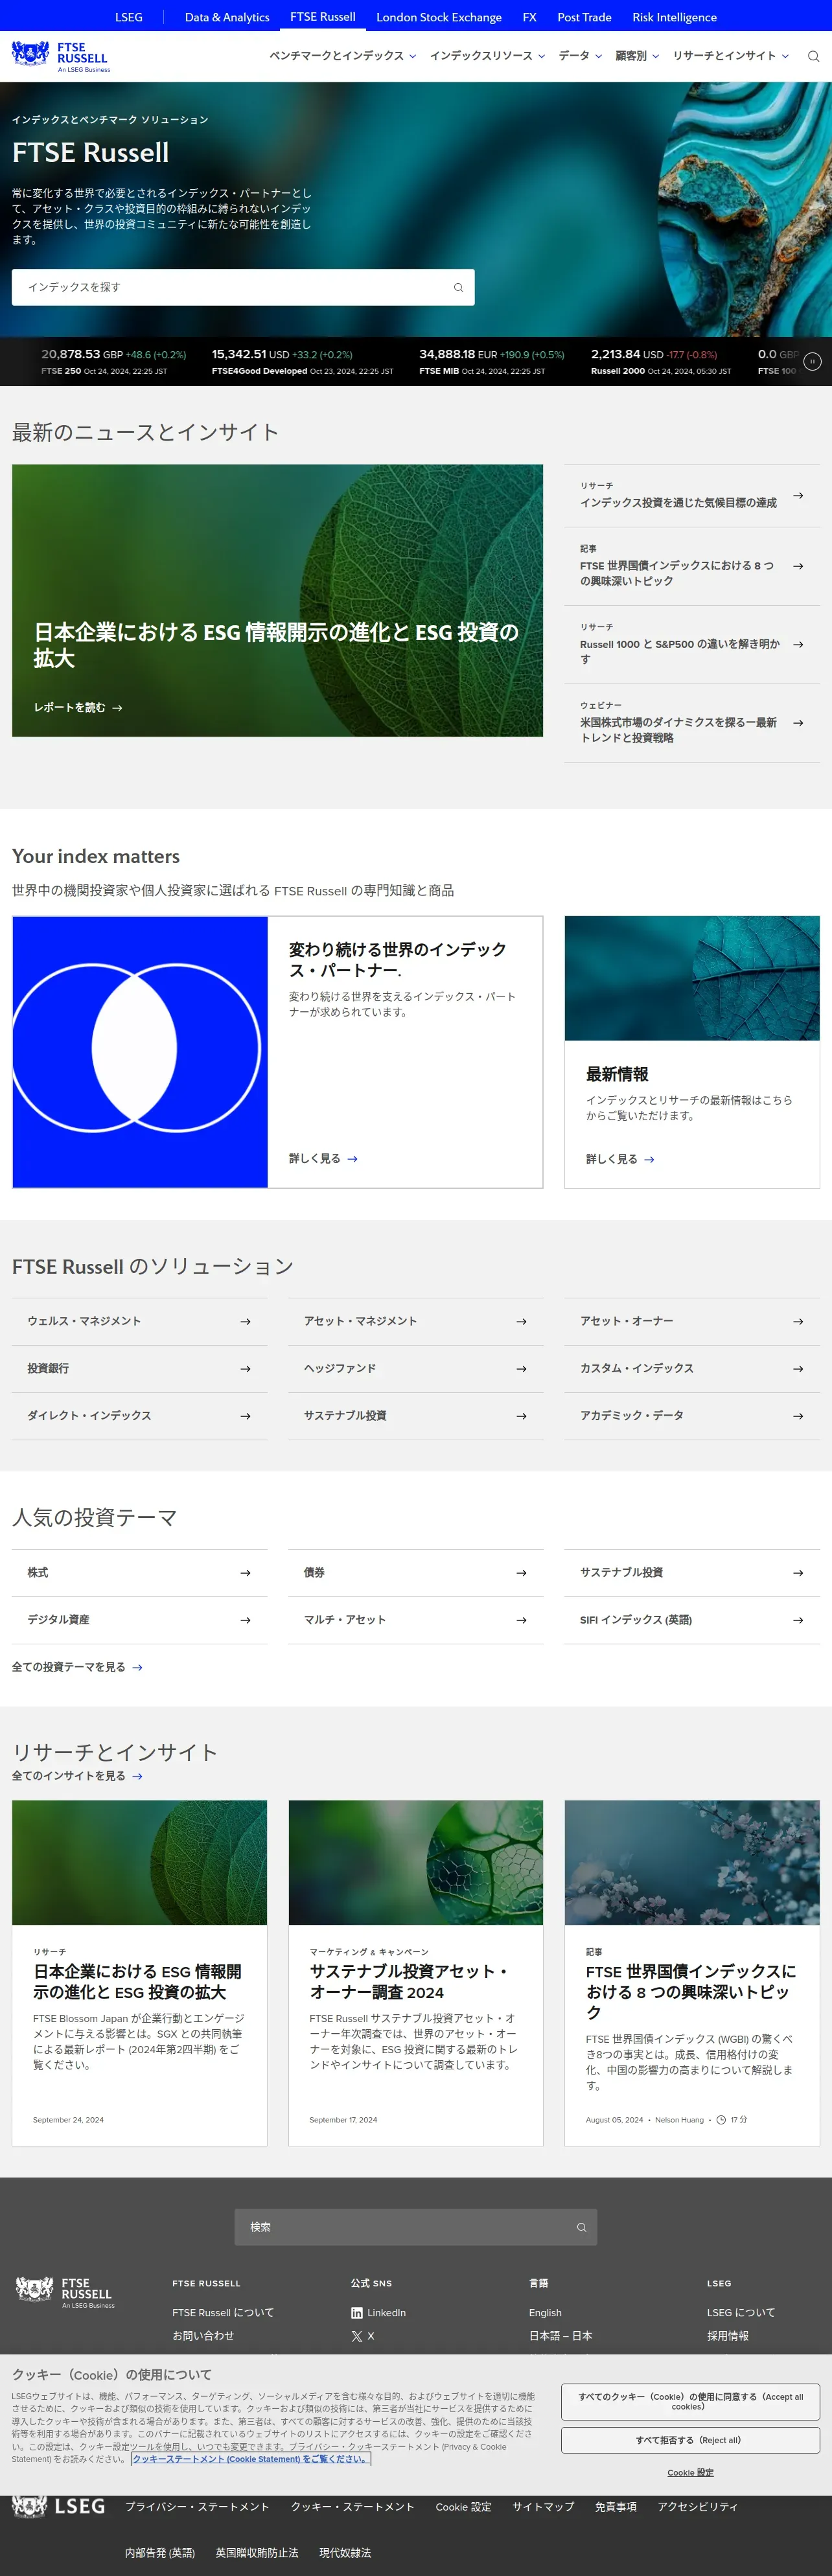Click arrow next to ヘッジファンド
The height and width of the screenshot is (2576, 832).
pos(521,1368)
